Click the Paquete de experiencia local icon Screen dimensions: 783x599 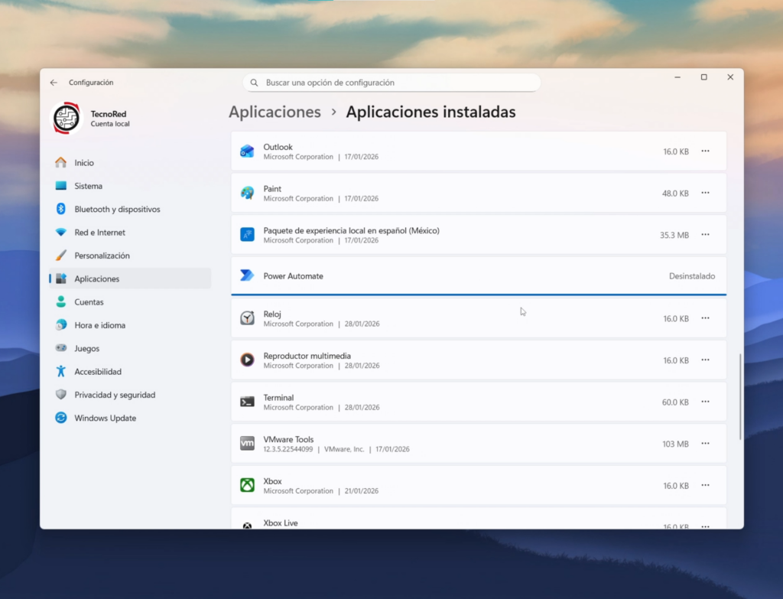click(247, 234)
